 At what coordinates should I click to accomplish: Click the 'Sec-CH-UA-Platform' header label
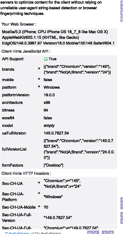(x=13, y=197)
